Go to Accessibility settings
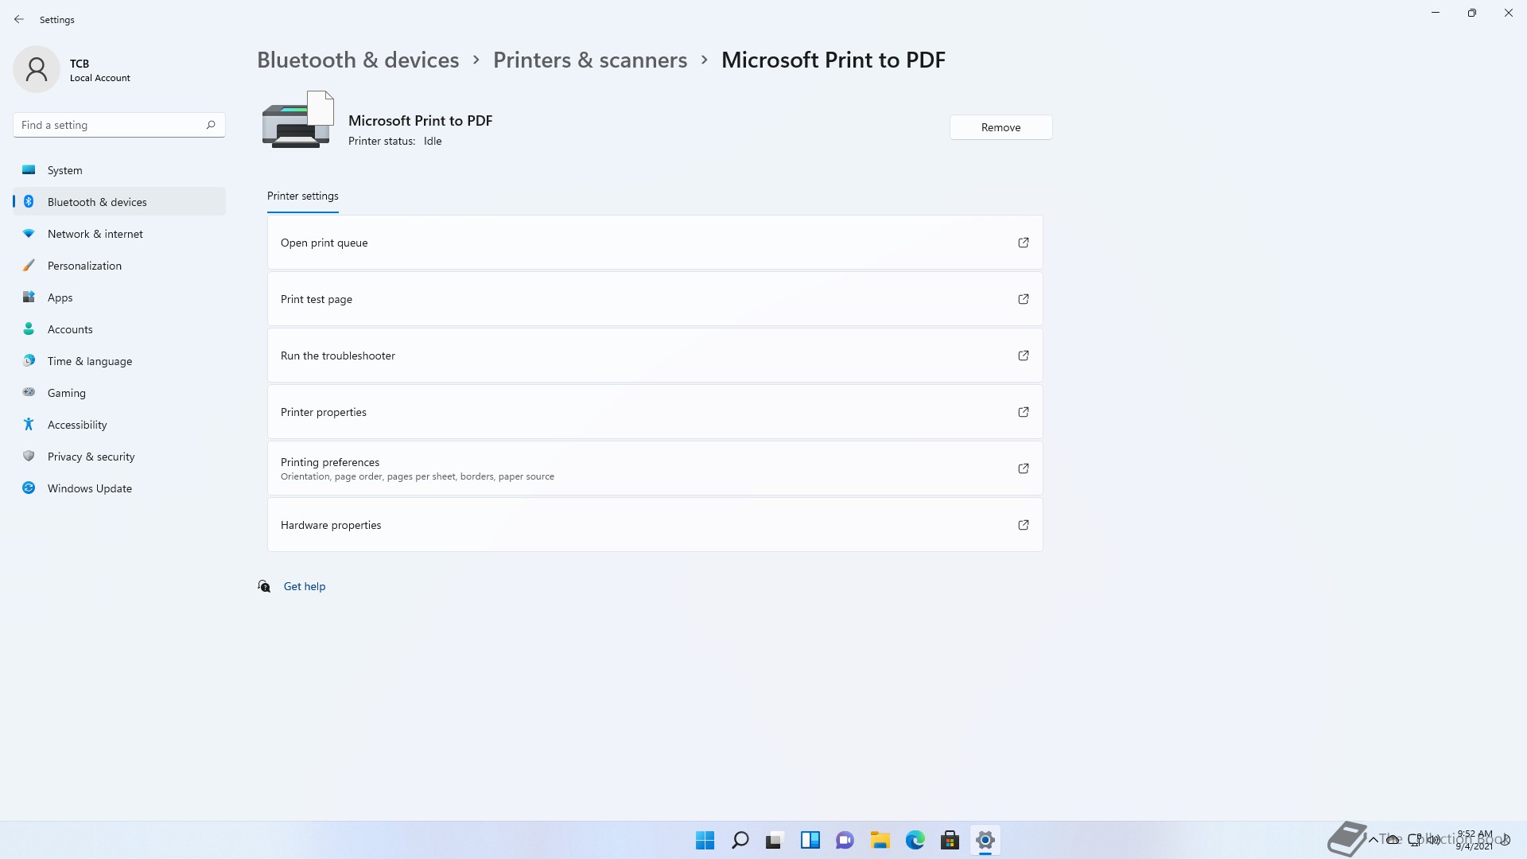 [x=76, y=425]
